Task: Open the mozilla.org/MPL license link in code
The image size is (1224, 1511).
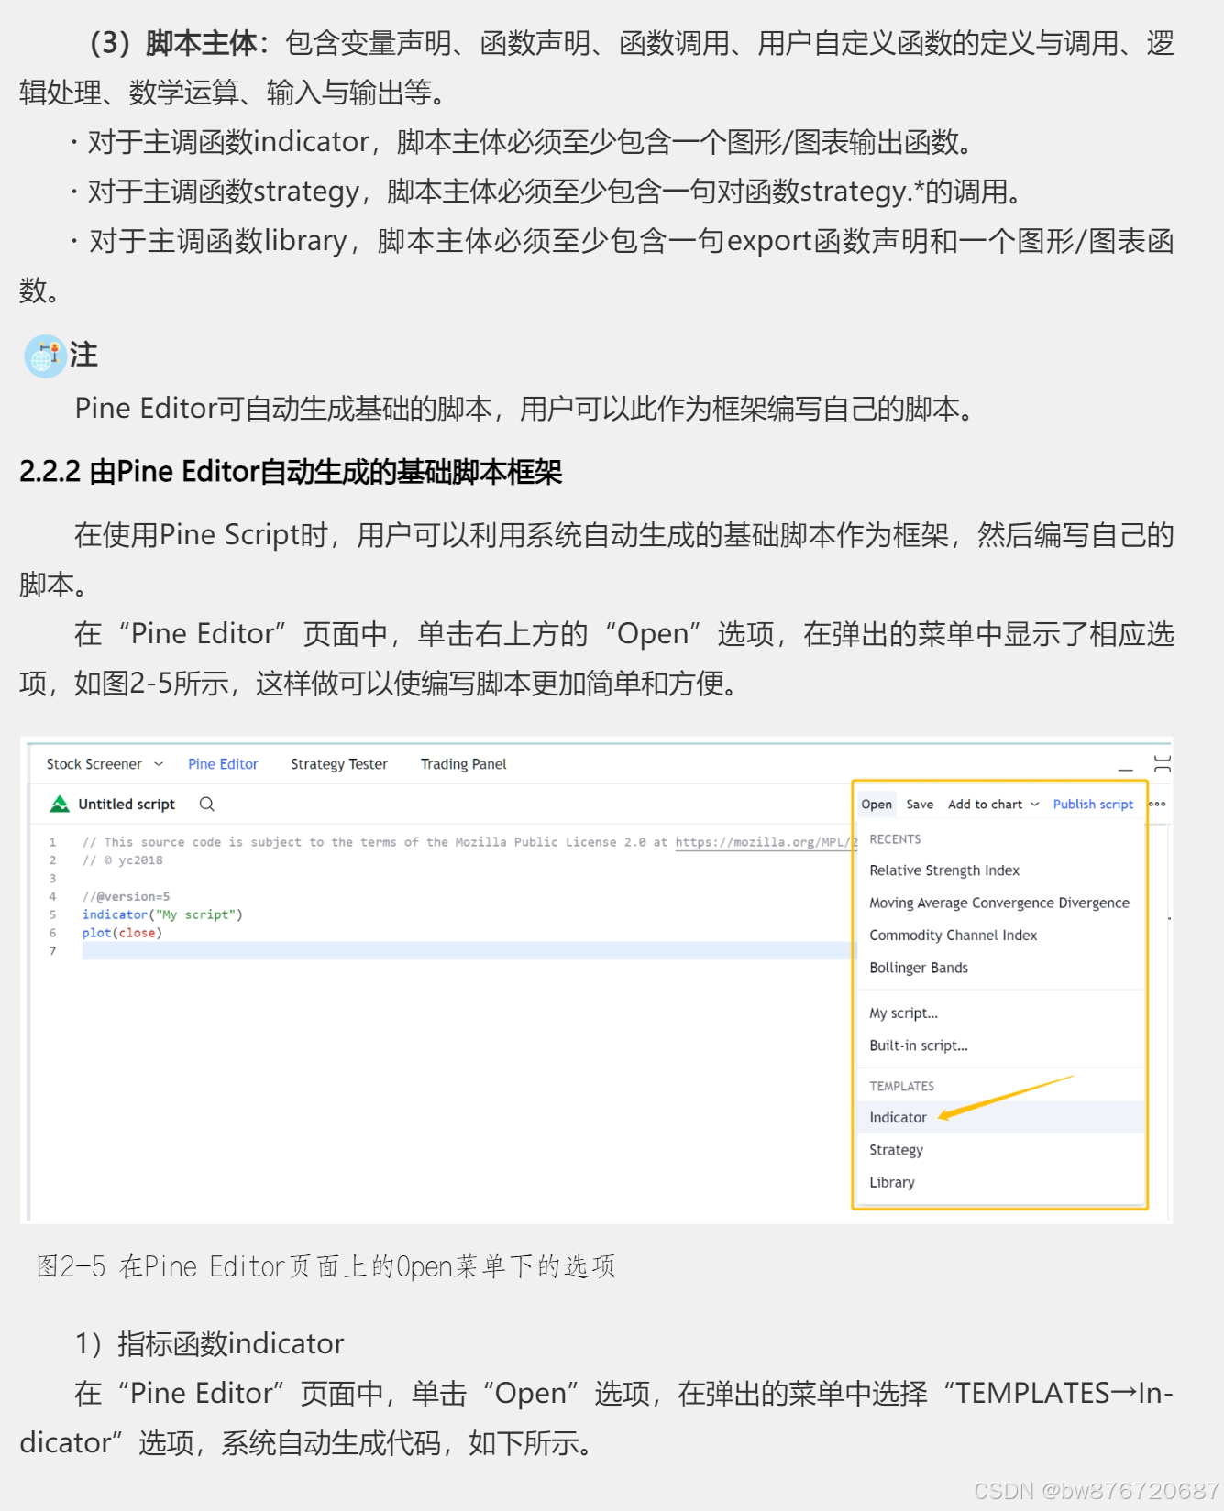Action: click(766, 842)
